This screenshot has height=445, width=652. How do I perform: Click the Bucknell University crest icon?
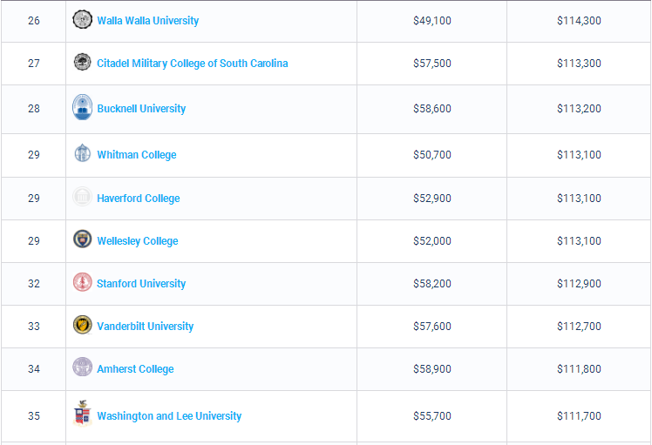pos(82,108)
